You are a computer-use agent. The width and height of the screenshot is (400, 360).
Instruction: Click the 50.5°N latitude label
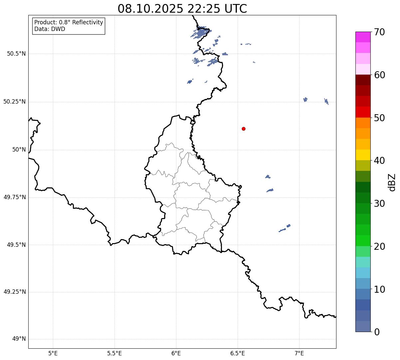click(16, 54)
